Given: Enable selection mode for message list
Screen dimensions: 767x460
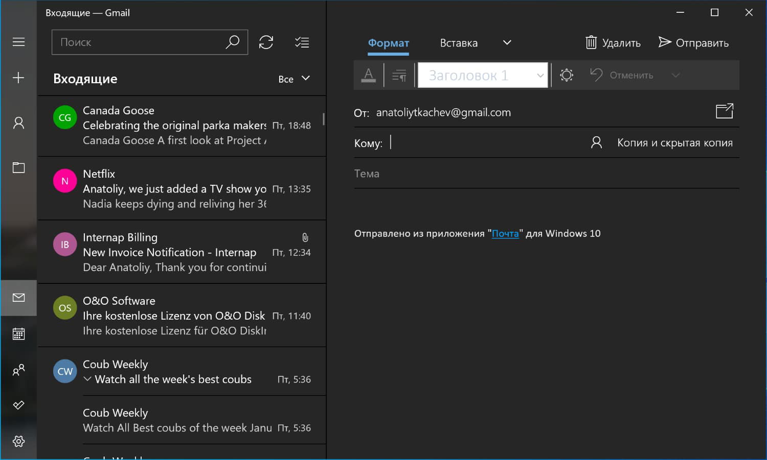Looking at the screenshot, I should point(302,42).
